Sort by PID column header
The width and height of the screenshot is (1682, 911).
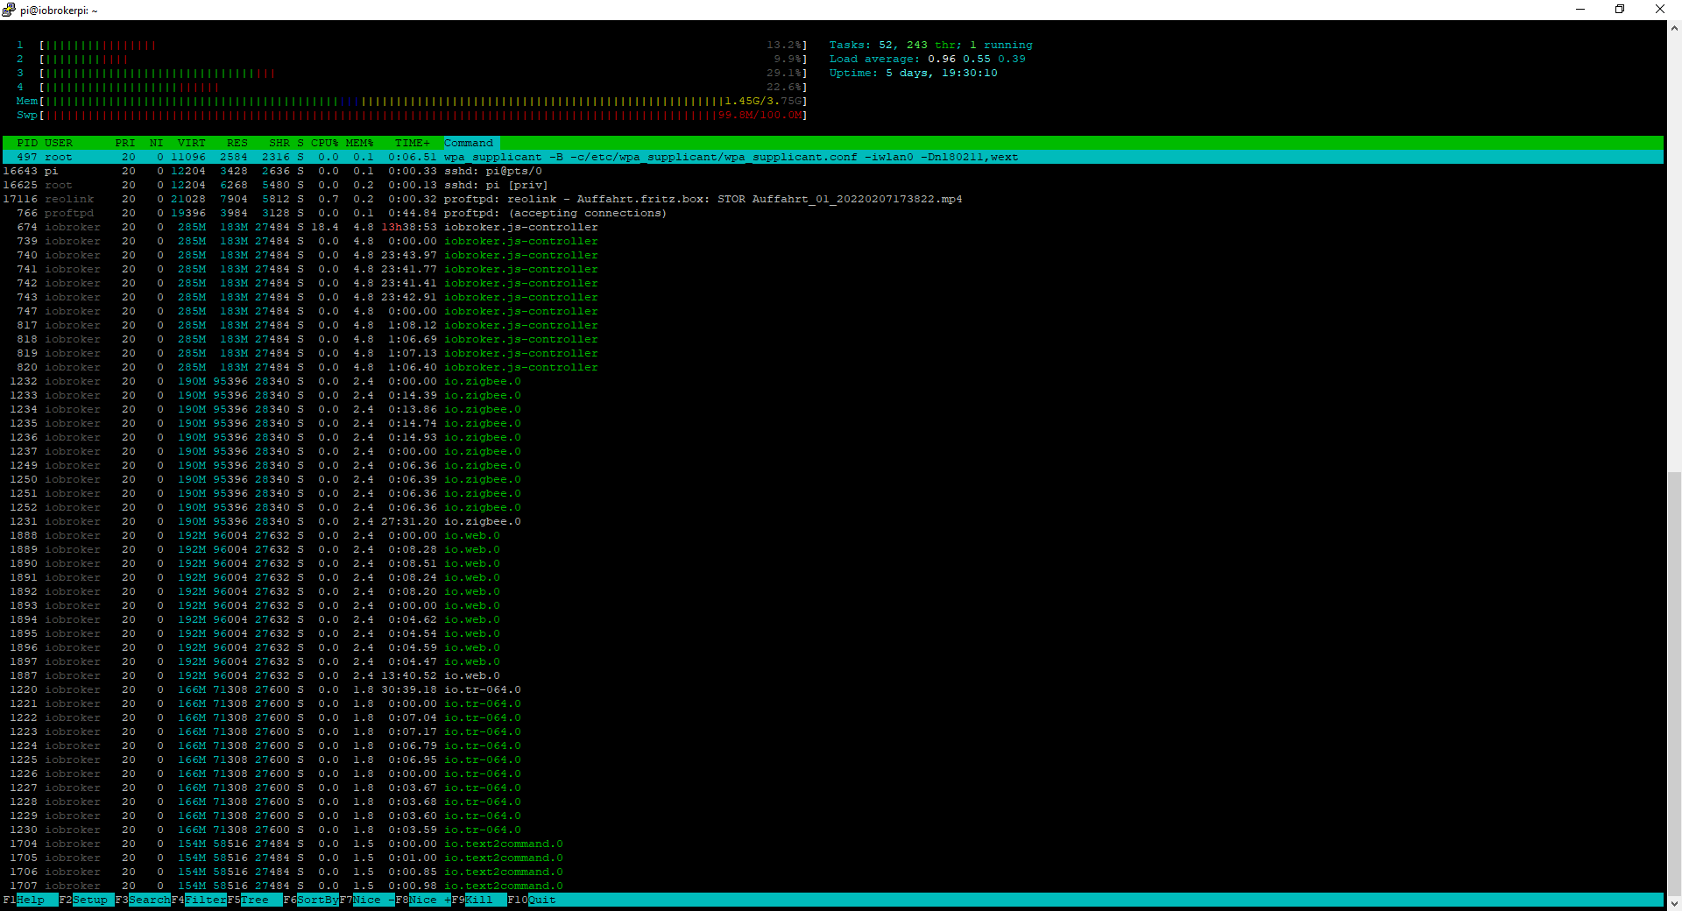[x=27, y=143]
